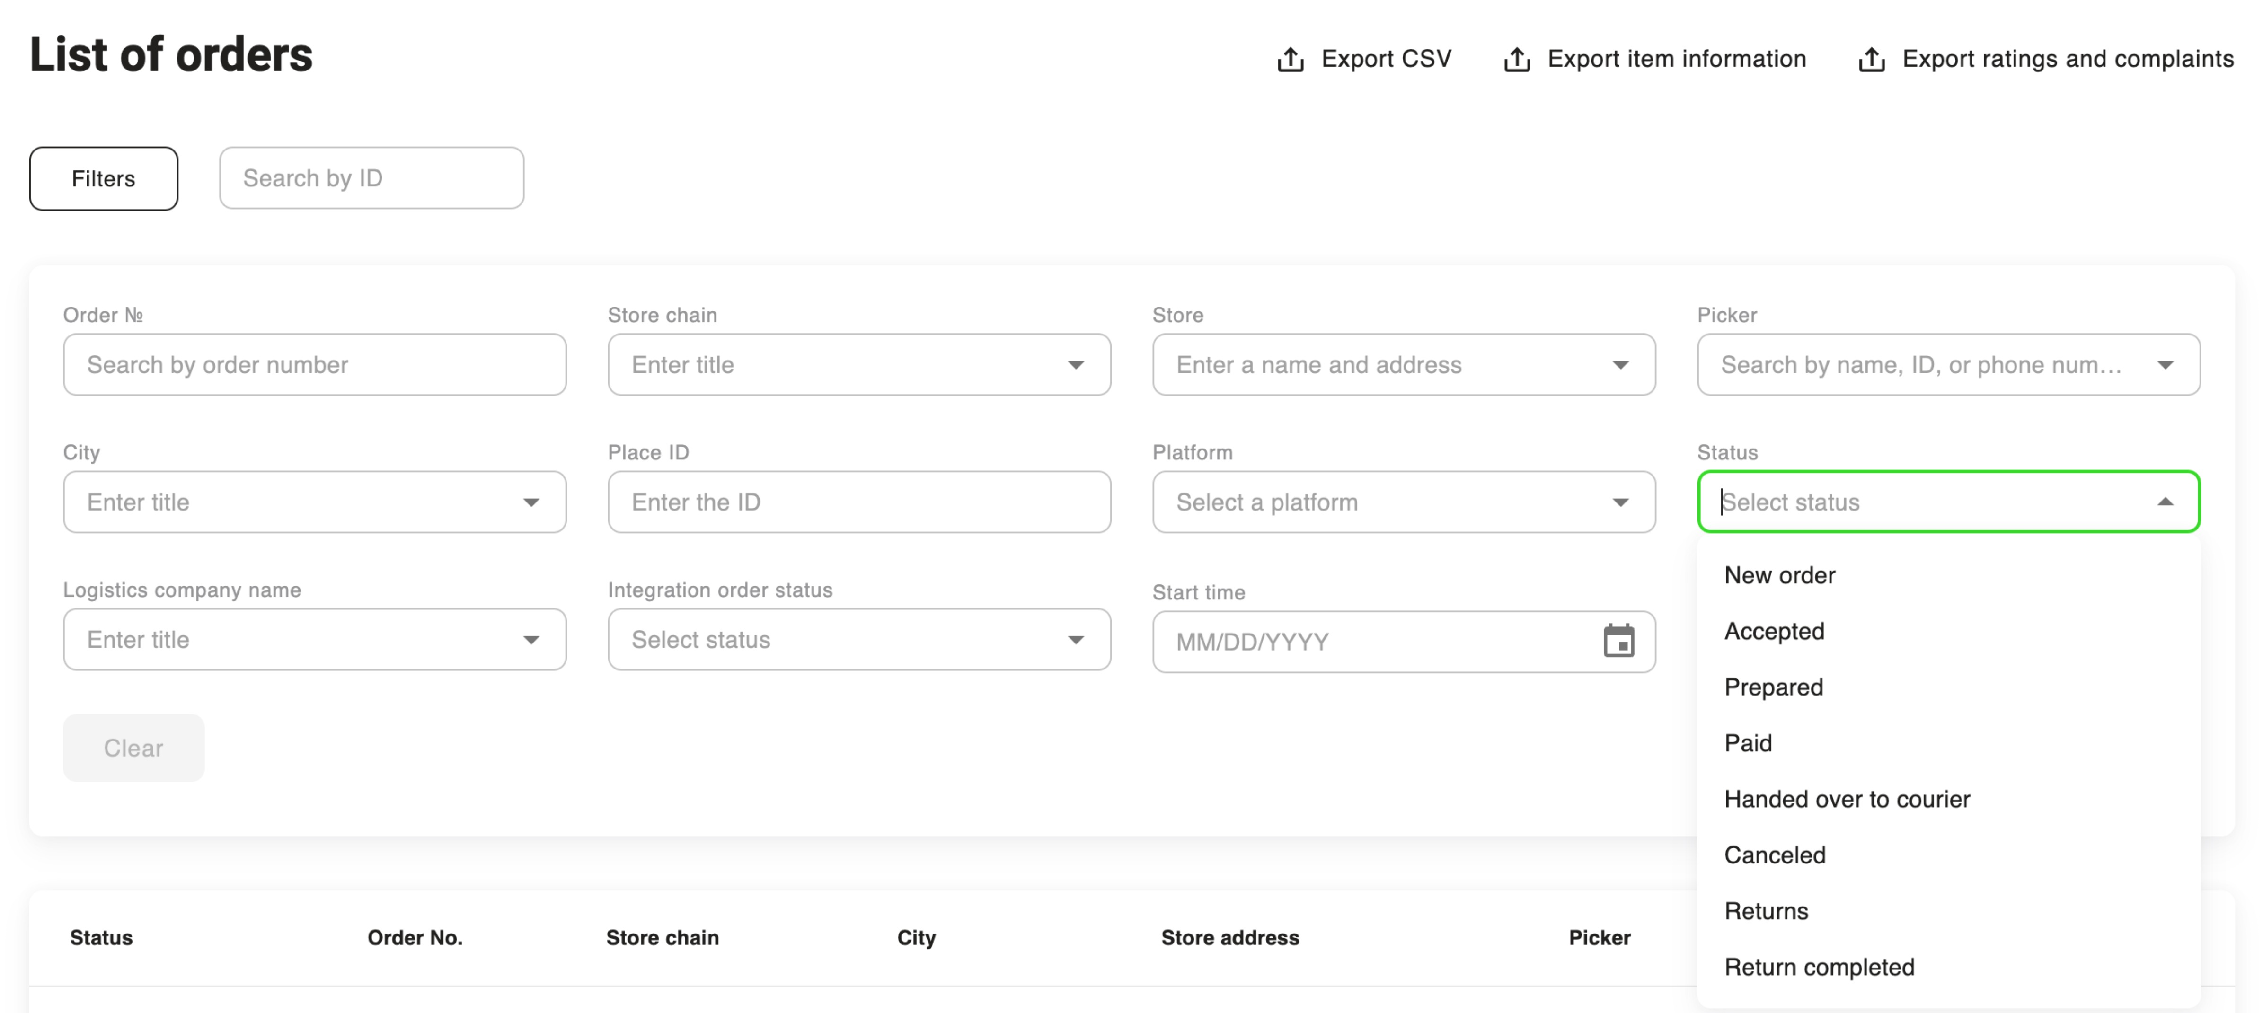Click the Order number search field

[315, 365]
